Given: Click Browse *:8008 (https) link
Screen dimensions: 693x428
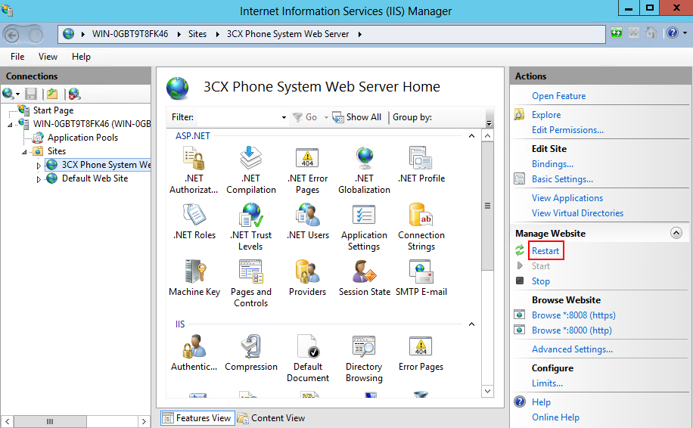Looking at the screenshot, I should click(573, 315).
